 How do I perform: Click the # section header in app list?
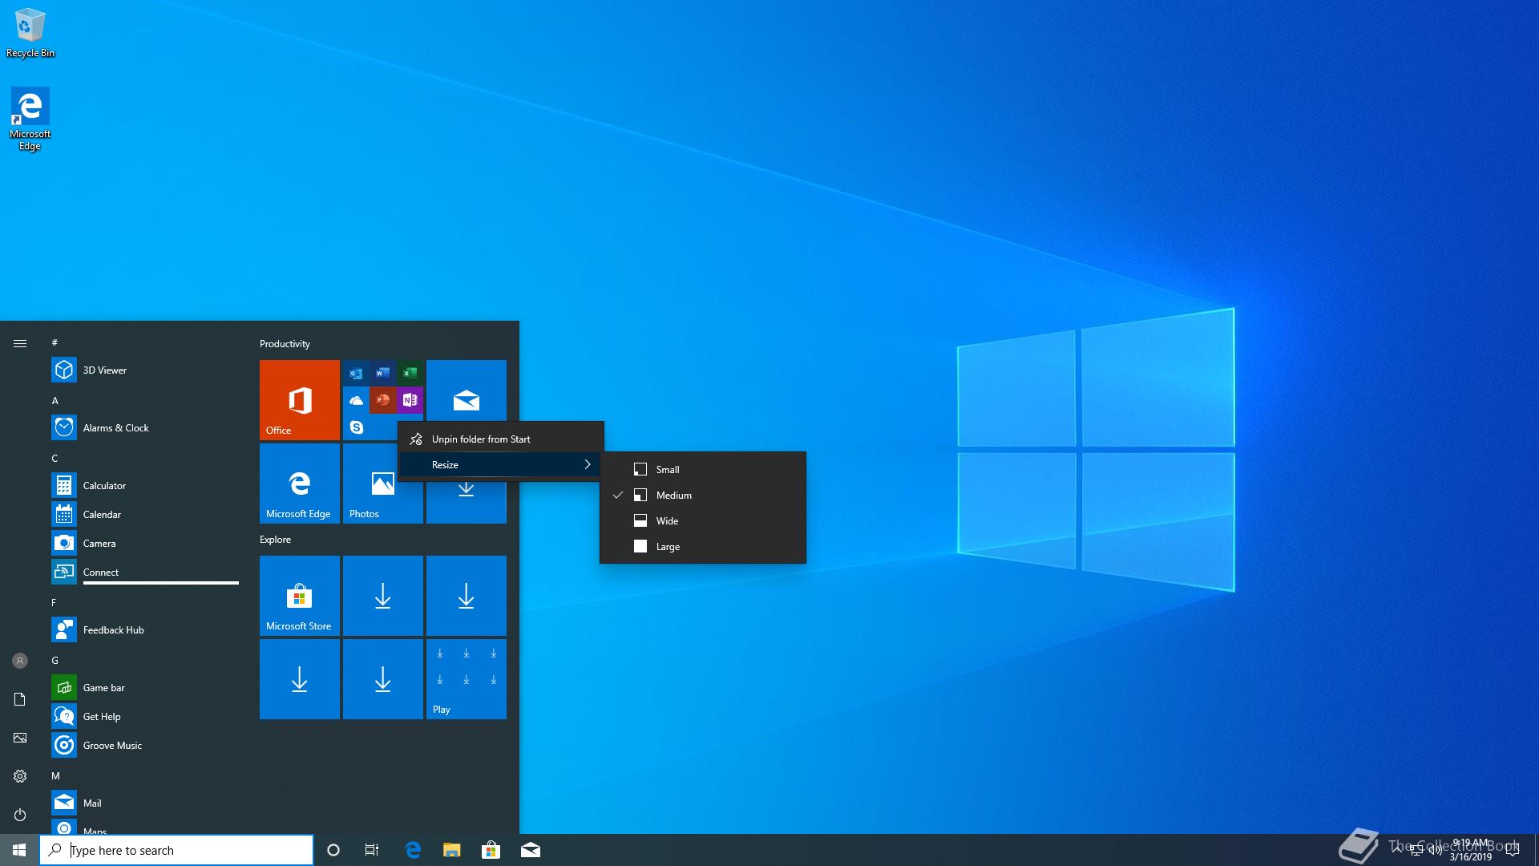(x=55, y=342)
